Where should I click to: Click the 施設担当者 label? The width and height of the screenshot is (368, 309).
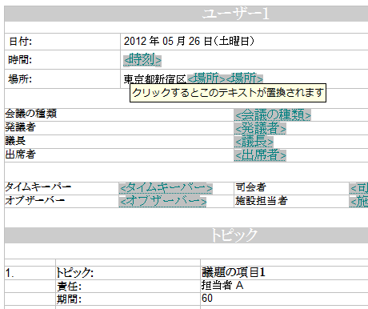click(262, 201)
